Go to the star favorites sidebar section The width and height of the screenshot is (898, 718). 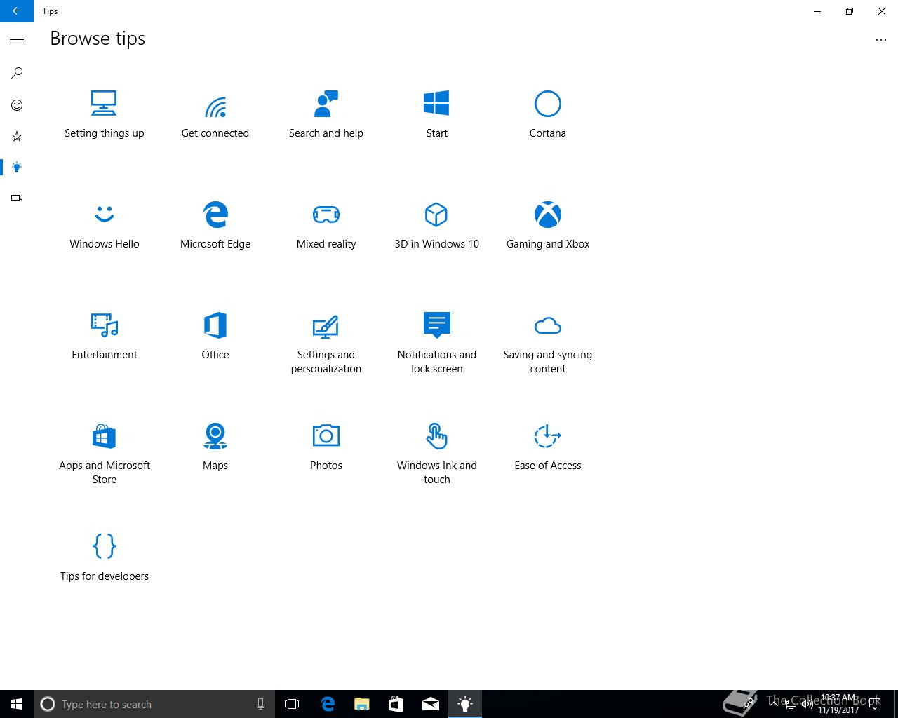coord(17,136)
